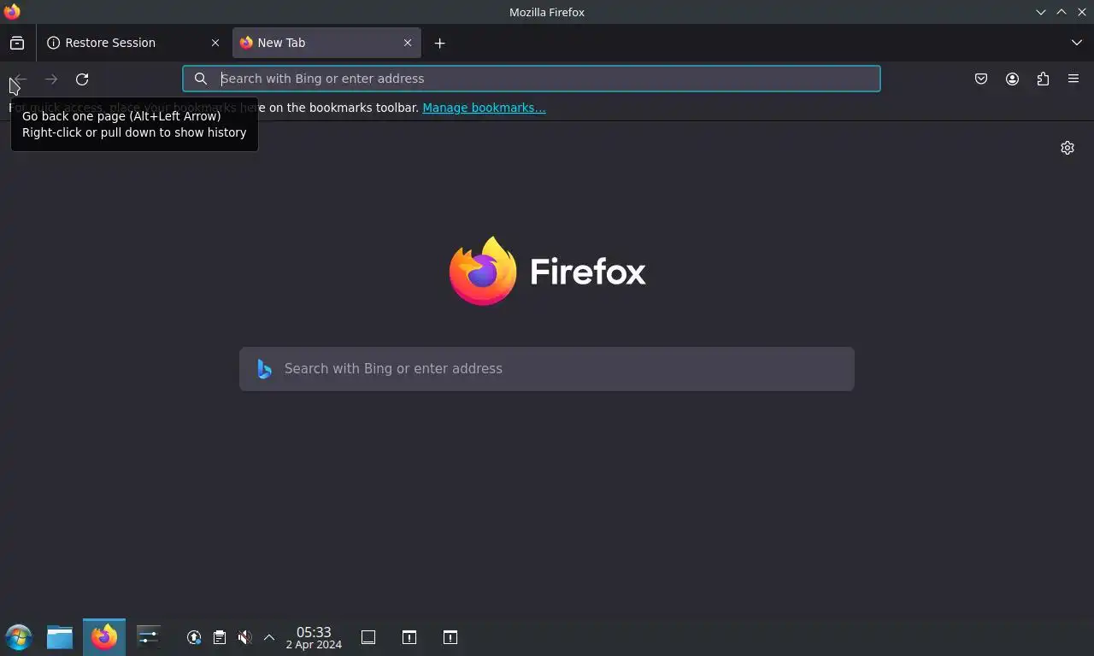Open the title bar downward chevron menu
Viewport: 1094px width, 656px height.
1041,12
